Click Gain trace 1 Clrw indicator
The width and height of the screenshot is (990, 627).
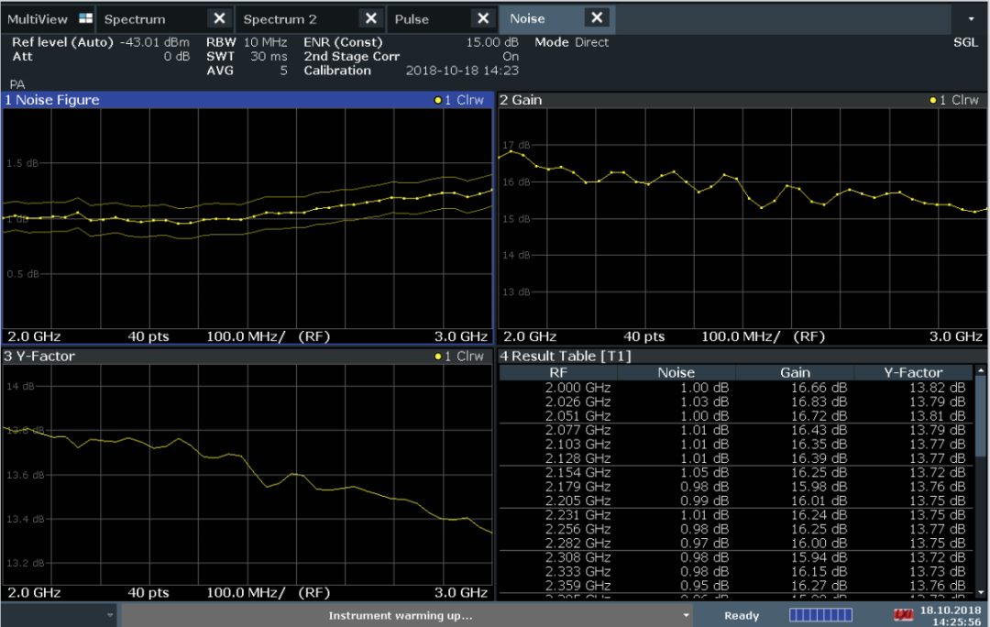click(x=954, y=100)
